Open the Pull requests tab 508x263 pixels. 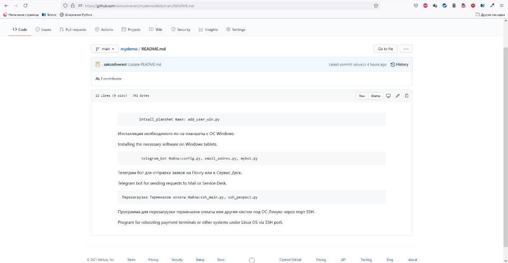[73, 30]
